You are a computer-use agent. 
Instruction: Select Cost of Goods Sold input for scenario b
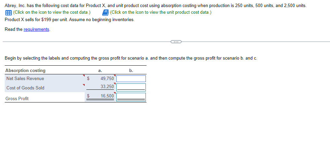coord(131,87)
